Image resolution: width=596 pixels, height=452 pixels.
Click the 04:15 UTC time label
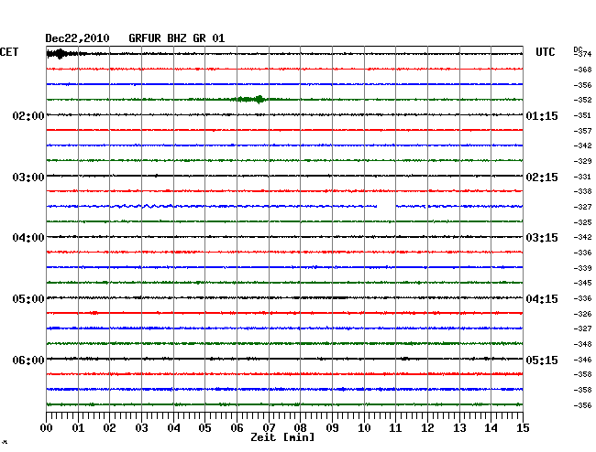542,299
